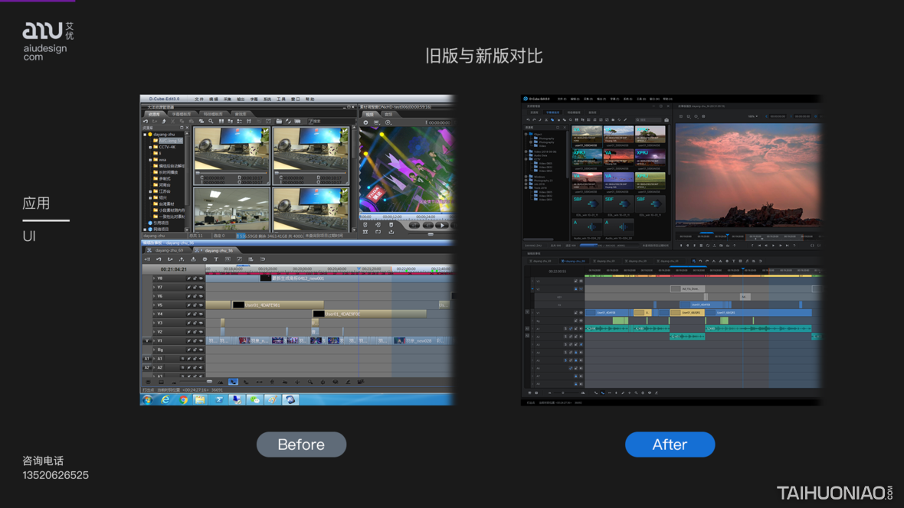Click the settings gear icon in timeline toolbar
904x508 pixels.
(205, 259)
